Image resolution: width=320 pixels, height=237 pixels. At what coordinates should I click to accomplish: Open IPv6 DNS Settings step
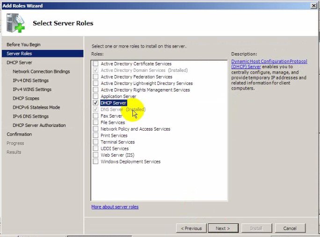point(30,116)
